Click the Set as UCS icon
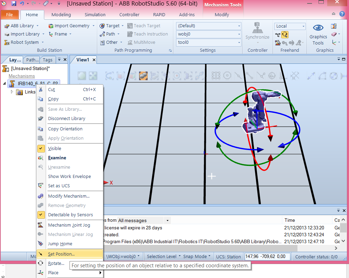The height and width of the screenshot is (278, 349). [x=41, y=186]
